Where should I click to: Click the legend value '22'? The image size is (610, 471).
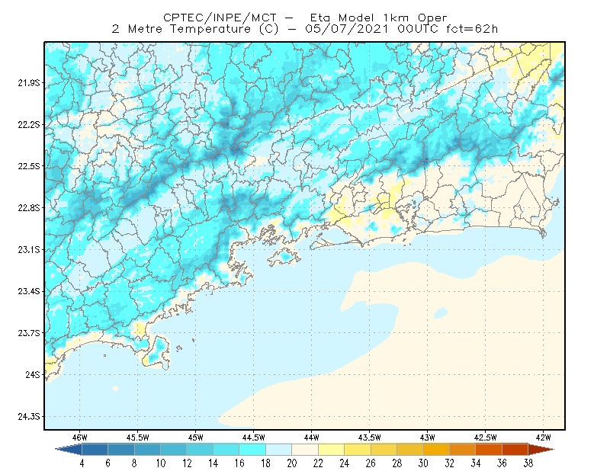pyautogui.click(x=318, y=463)
